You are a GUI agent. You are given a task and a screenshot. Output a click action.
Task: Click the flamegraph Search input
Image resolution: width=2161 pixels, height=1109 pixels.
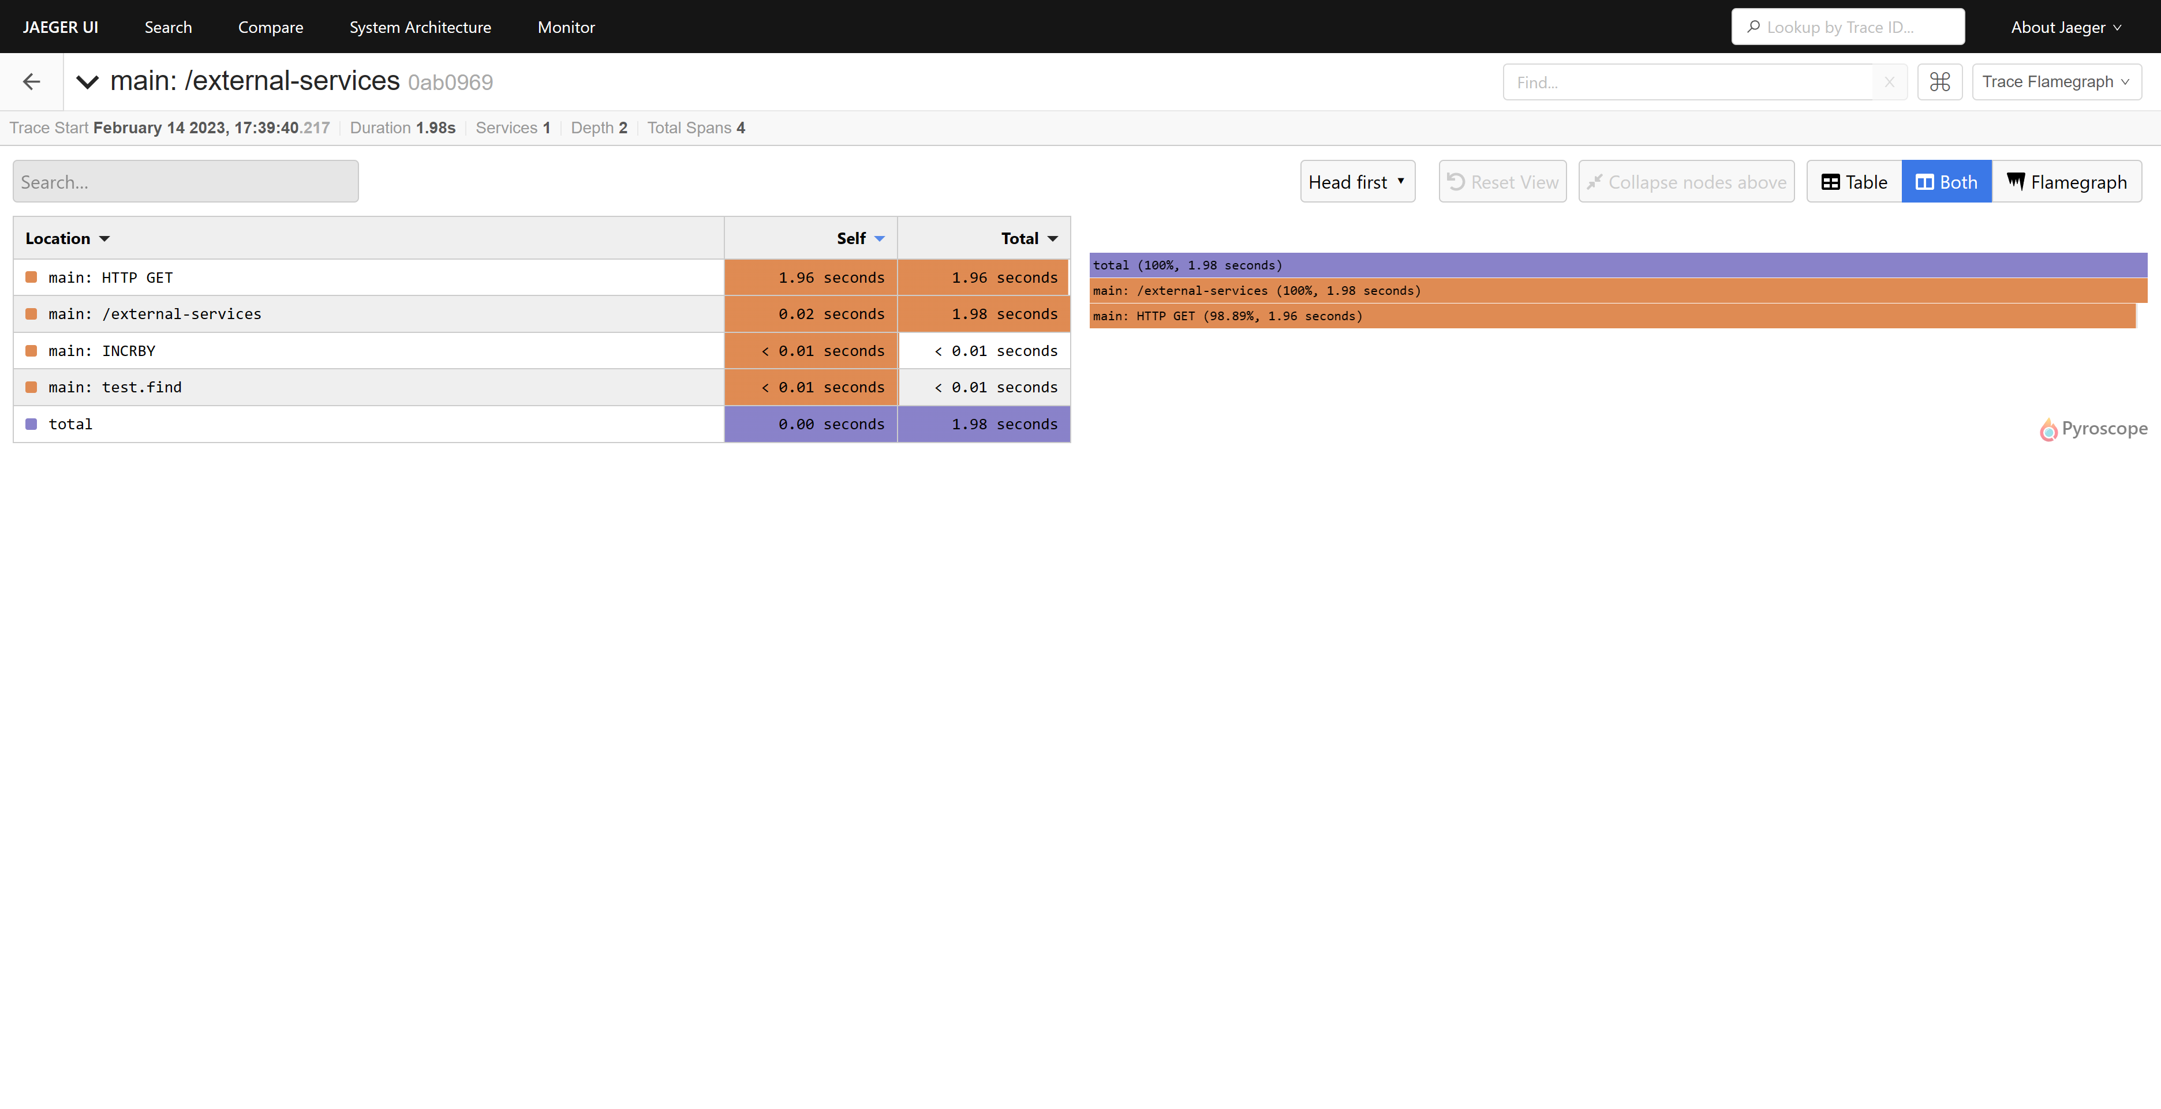(x=185, y=181)
